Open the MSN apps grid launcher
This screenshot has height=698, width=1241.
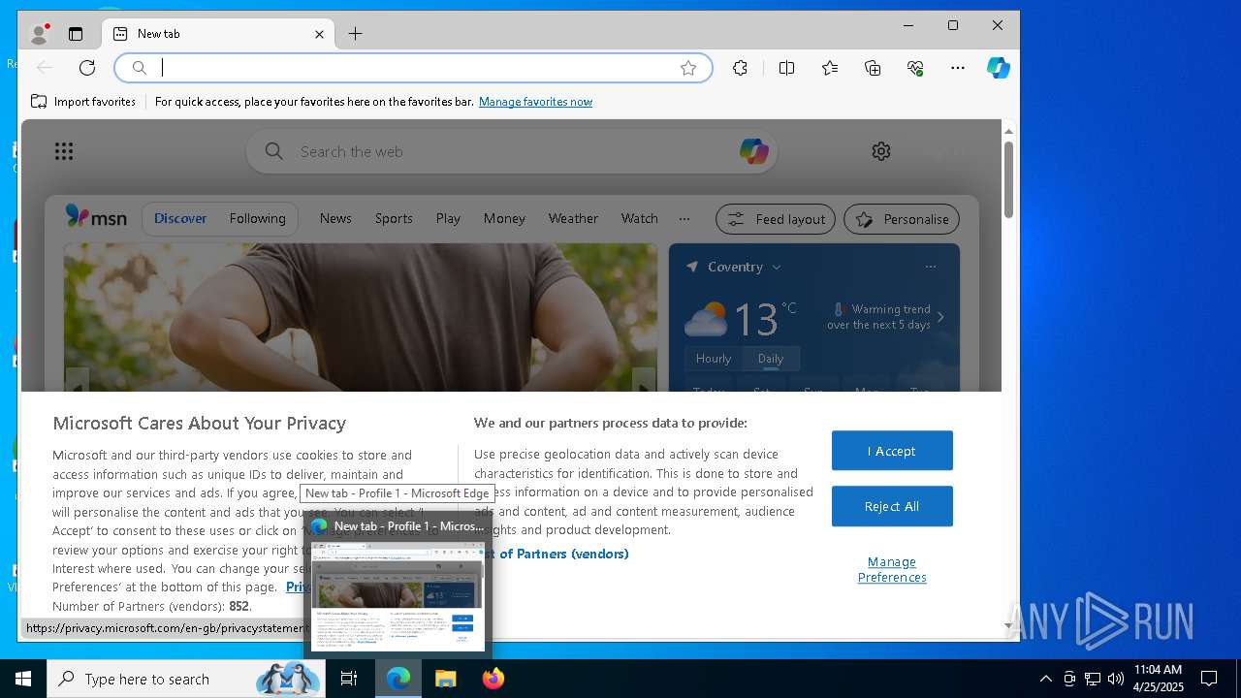coord(64,151)
